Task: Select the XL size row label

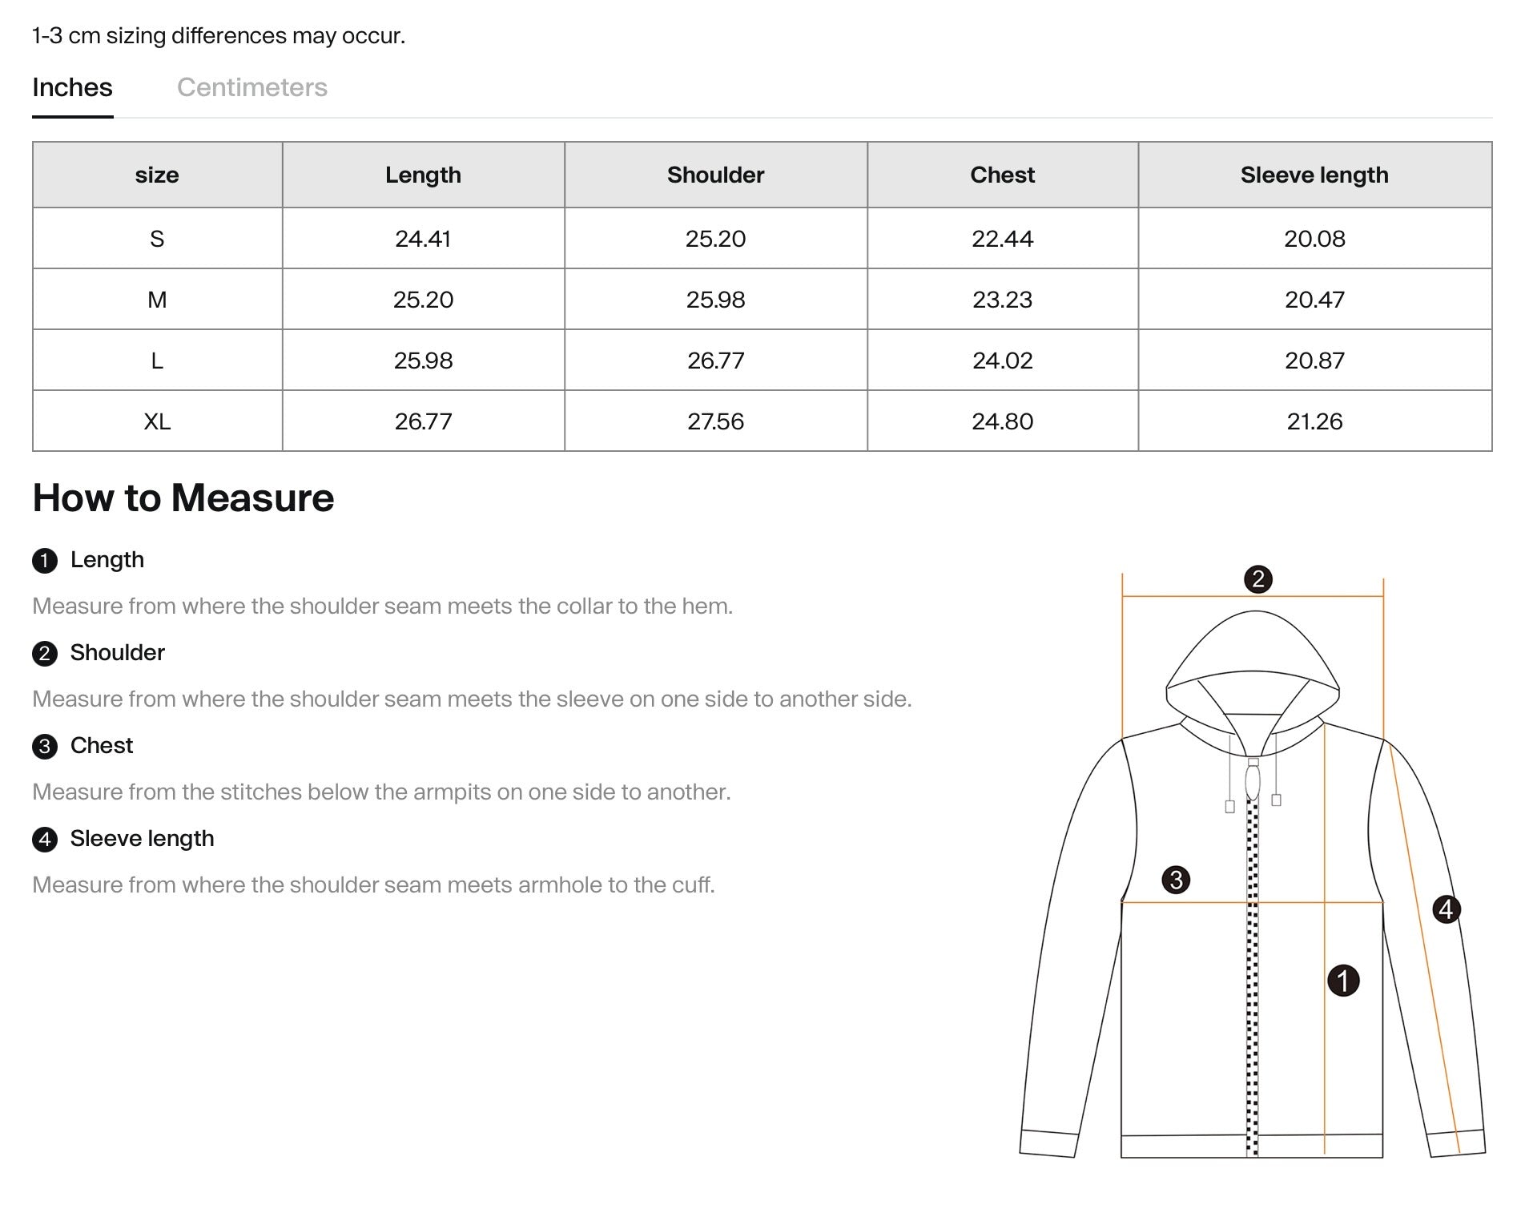Action: [x=157, y=421]
